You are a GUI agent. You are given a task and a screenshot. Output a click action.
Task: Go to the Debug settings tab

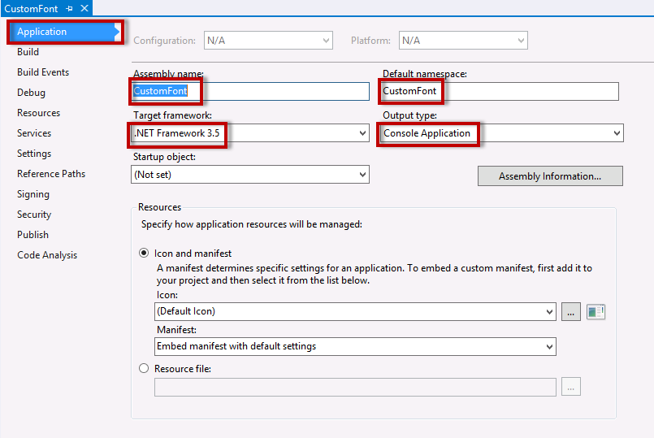[x=32, y=93]
